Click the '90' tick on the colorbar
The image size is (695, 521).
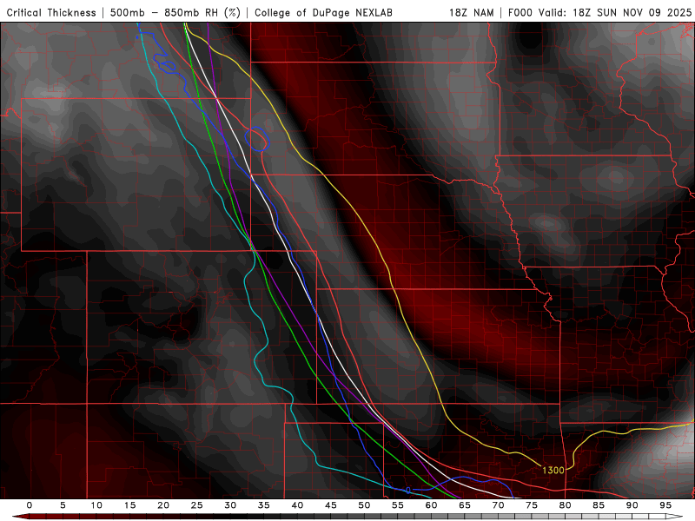point(632,505)
